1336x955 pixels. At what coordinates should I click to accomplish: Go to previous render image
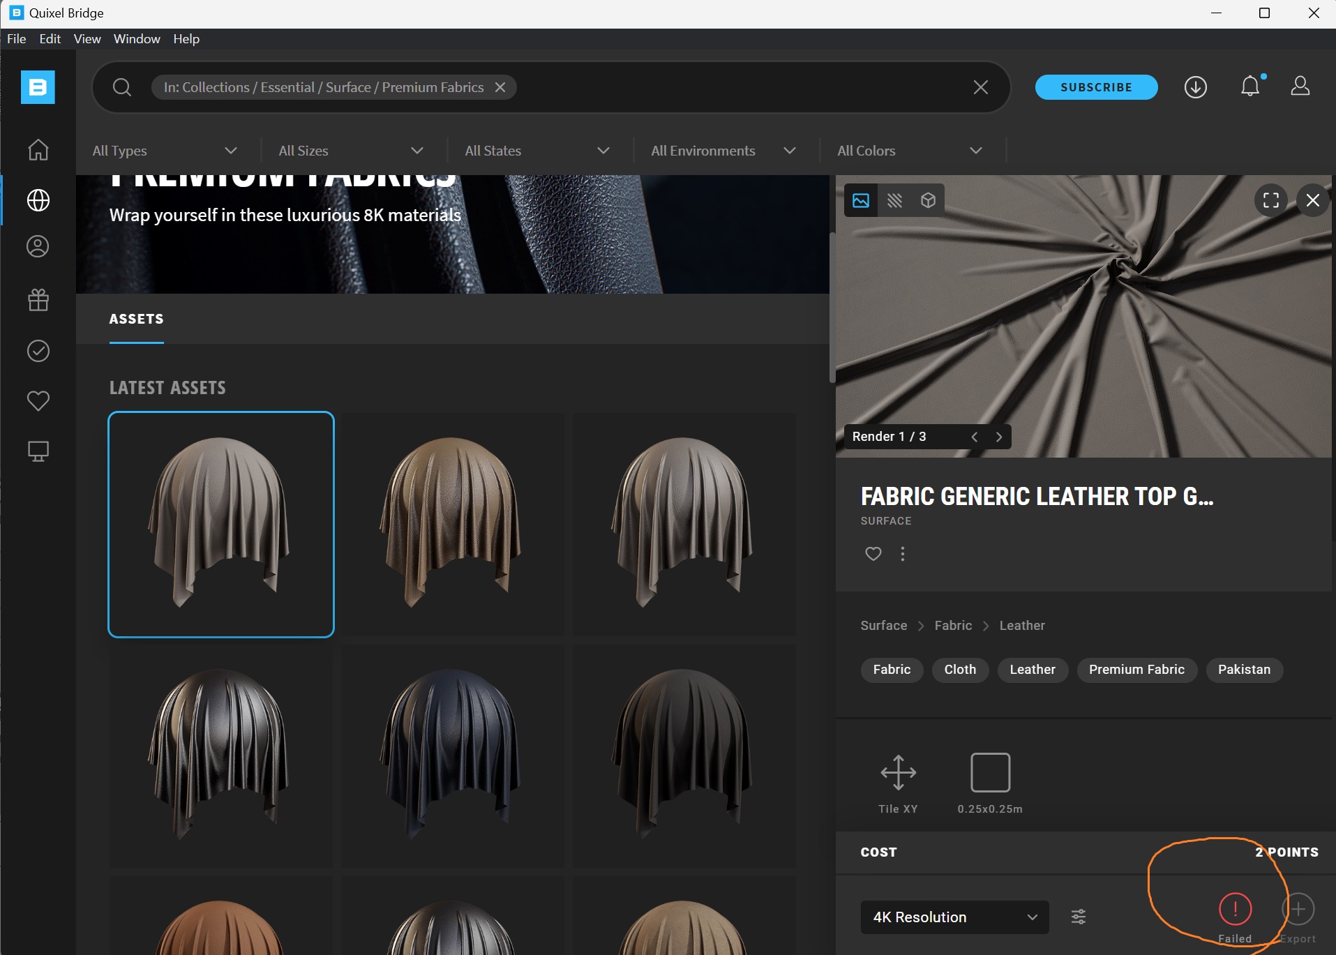[974, 437]
